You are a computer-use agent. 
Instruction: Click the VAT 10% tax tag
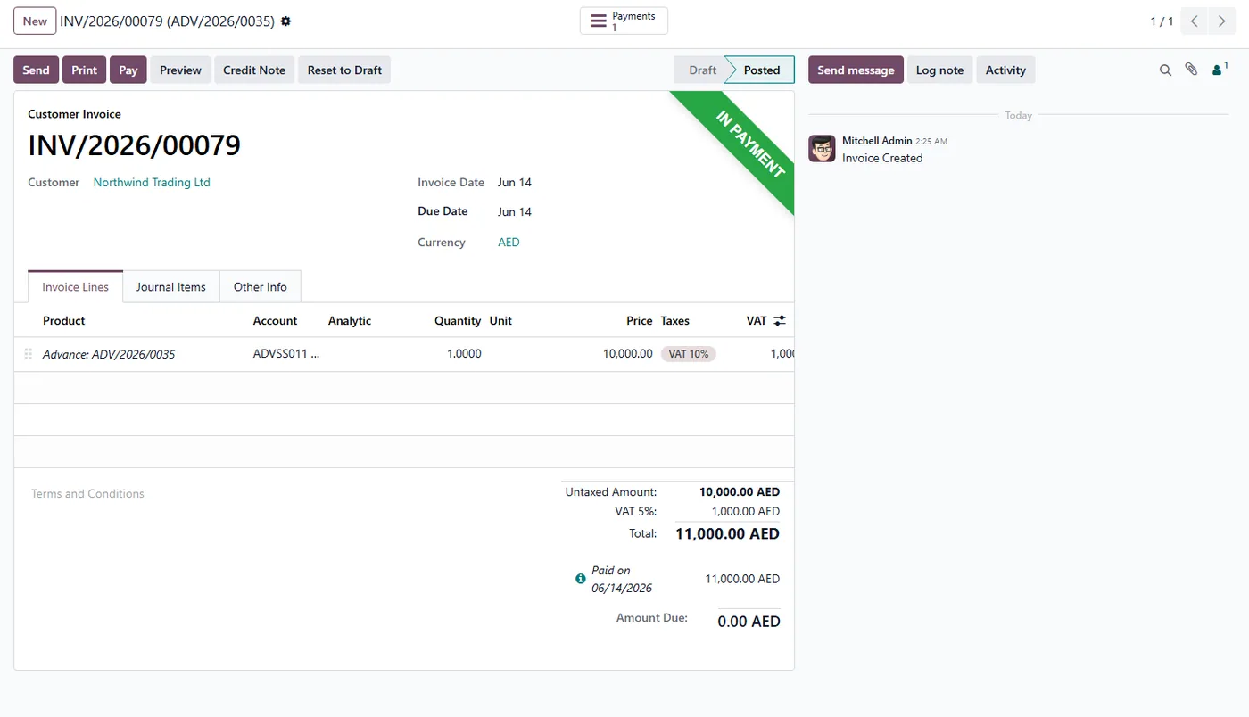[x=689, y=354]
